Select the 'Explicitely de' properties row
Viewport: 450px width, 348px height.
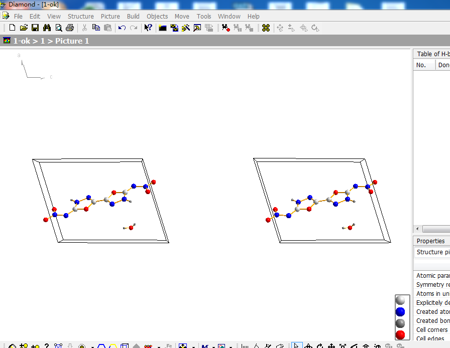(432, 303)
